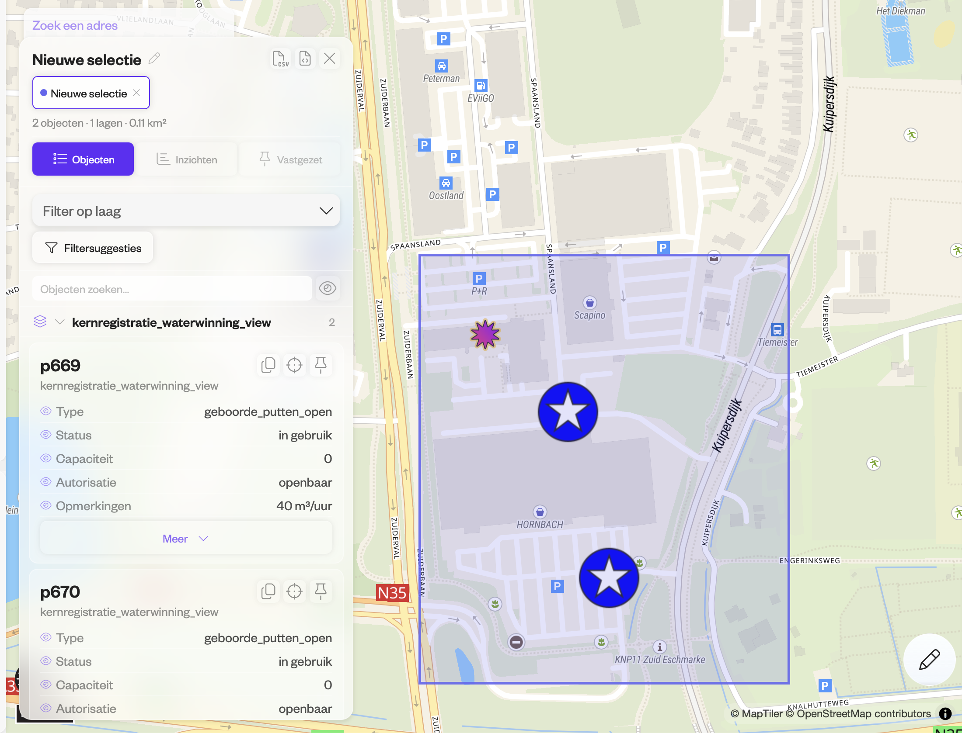962x733 pixels.
Task: Select the lower blue star marker
Action: tap(609, 578)
